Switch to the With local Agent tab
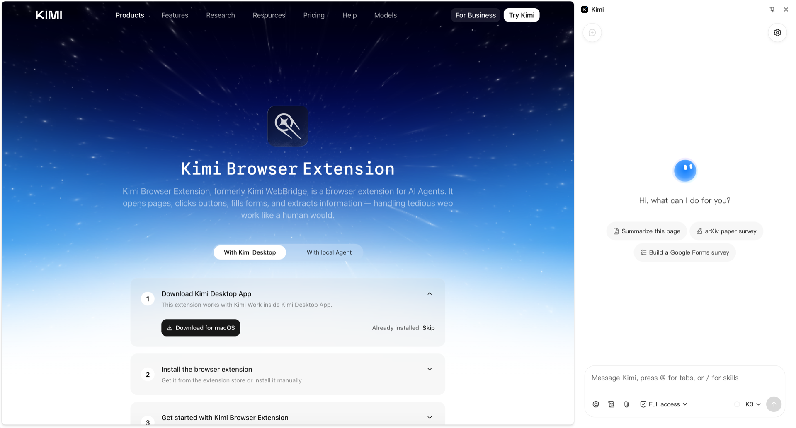Screen dimensions: 796x428 point(329,252)
